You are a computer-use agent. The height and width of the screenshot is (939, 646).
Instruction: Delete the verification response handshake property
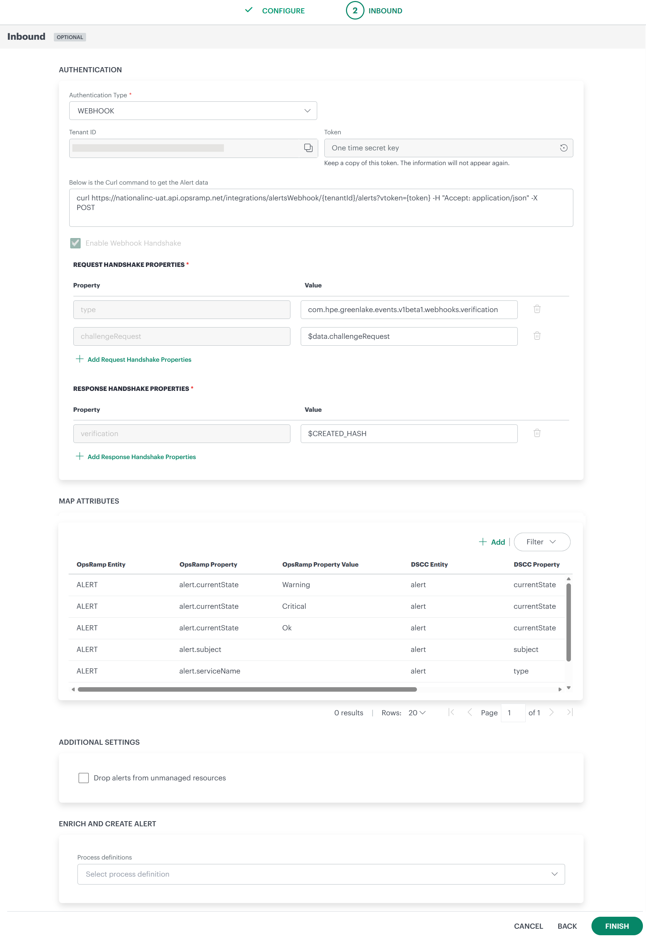coord(537,433)
